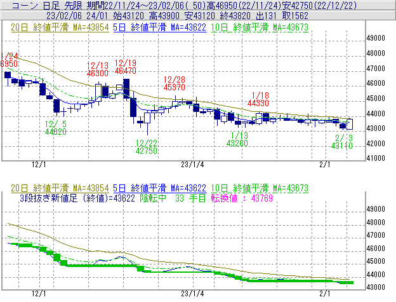Click the 23/1/4 date label under the new-value chart

[192, 294]
